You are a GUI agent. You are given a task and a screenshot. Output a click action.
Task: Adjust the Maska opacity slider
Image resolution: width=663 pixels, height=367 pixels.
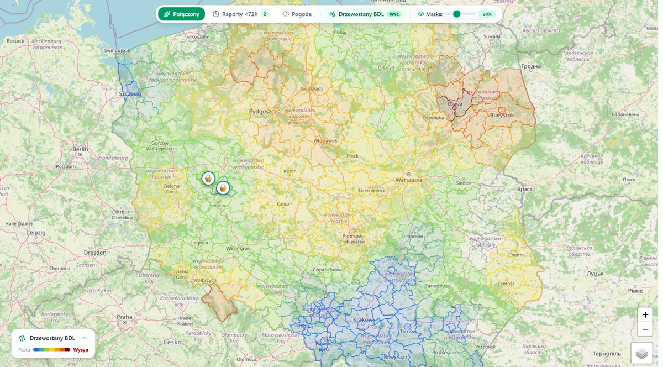pyautogui.click(x=460, y=14)
